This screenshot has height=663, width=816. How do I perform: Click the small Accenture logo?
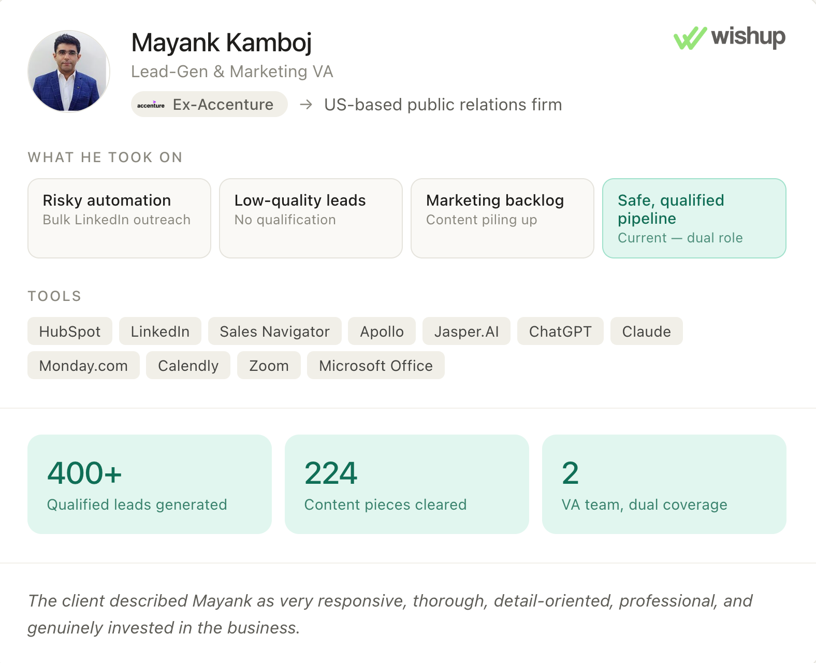tap(151, 105)
